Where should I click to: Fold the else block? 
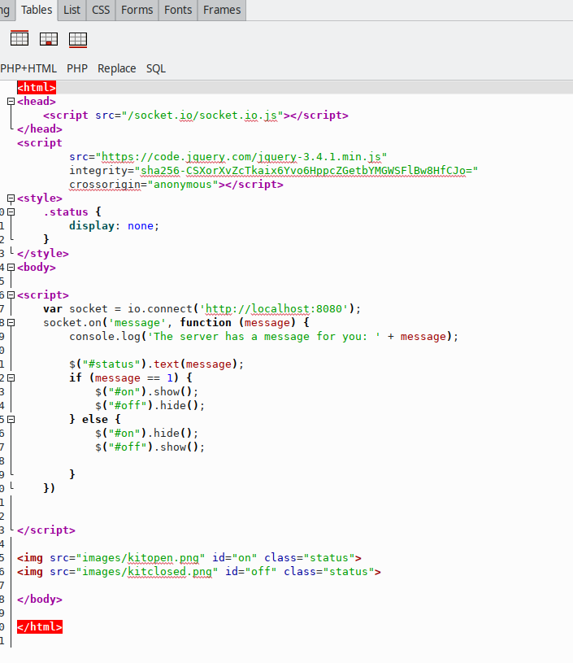(11, 420)
